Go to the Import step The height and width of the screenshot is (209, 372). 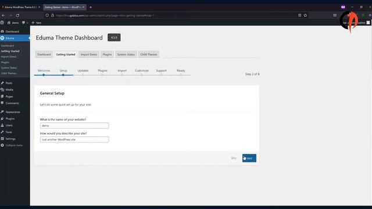click(x=122, y=71)
